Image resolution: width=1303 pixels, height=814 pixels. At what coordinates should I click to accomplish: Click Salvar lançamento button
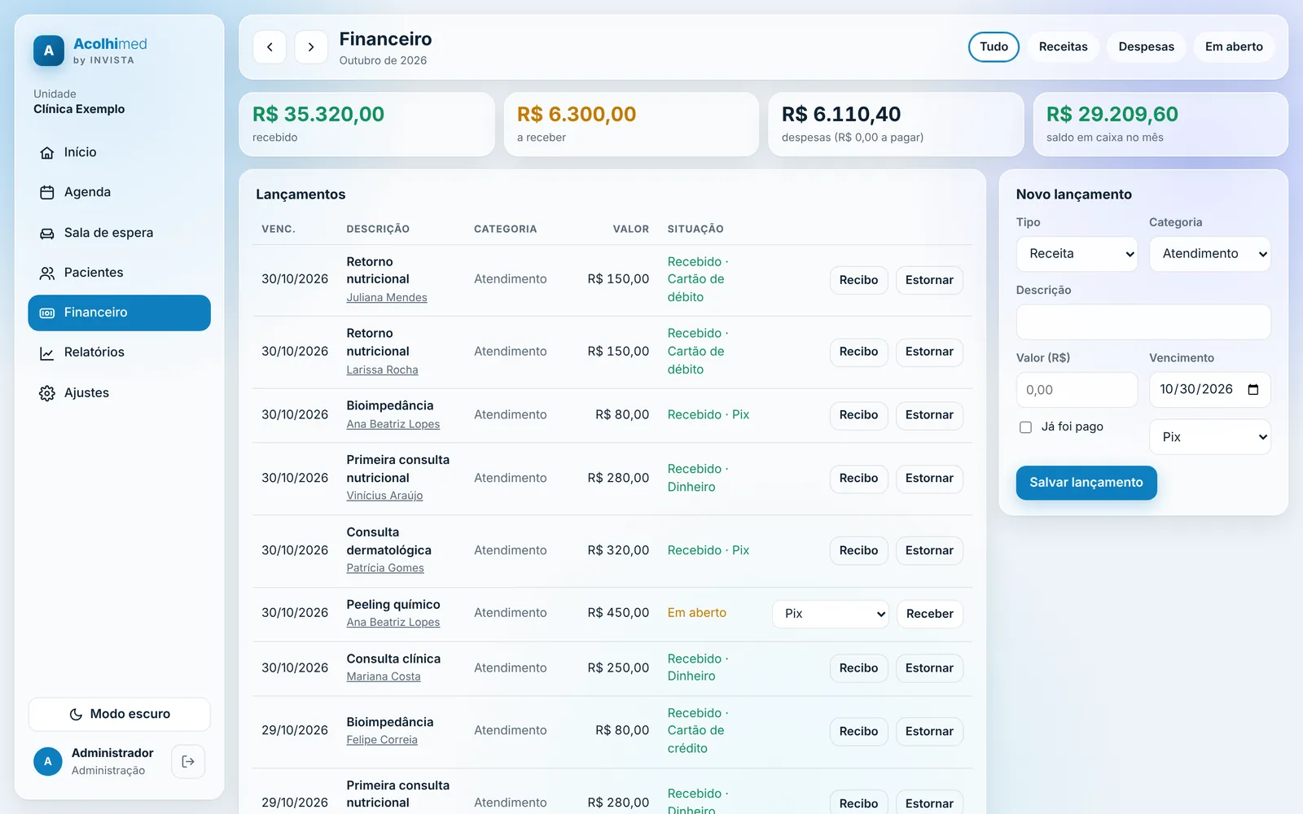(x=1086, y=483)
